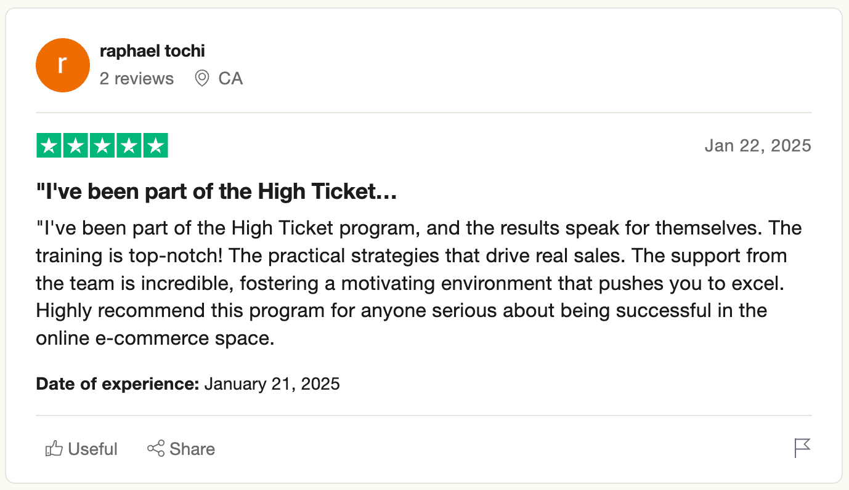Click the Jan 22, 2025 review date

(758, 146)
